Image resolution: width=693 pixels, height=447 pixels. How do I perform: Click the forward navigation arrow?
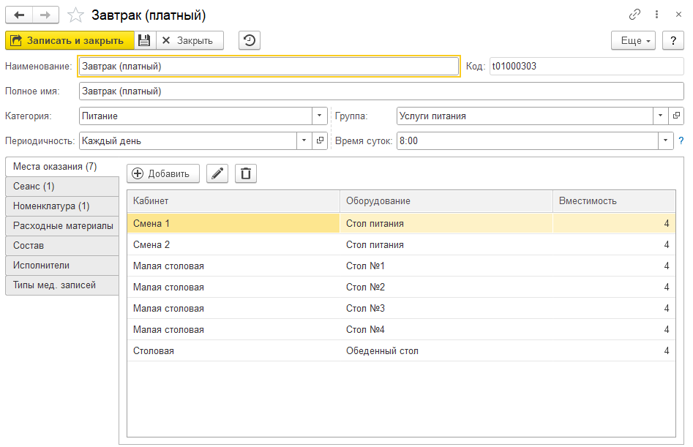pos(46,15)
